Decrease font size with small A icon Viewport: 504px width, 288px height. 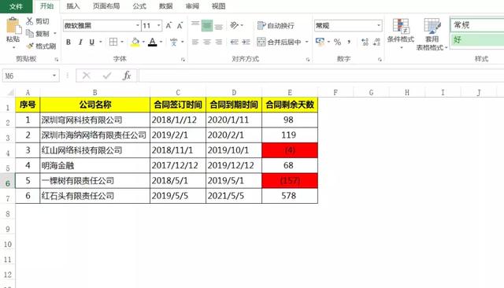[x=180, y=26]
